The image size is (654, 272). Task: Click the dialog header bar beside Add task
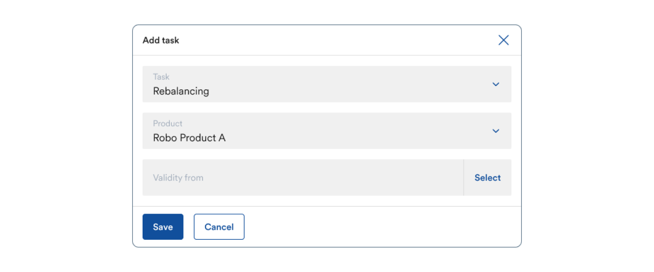point(336,40)
